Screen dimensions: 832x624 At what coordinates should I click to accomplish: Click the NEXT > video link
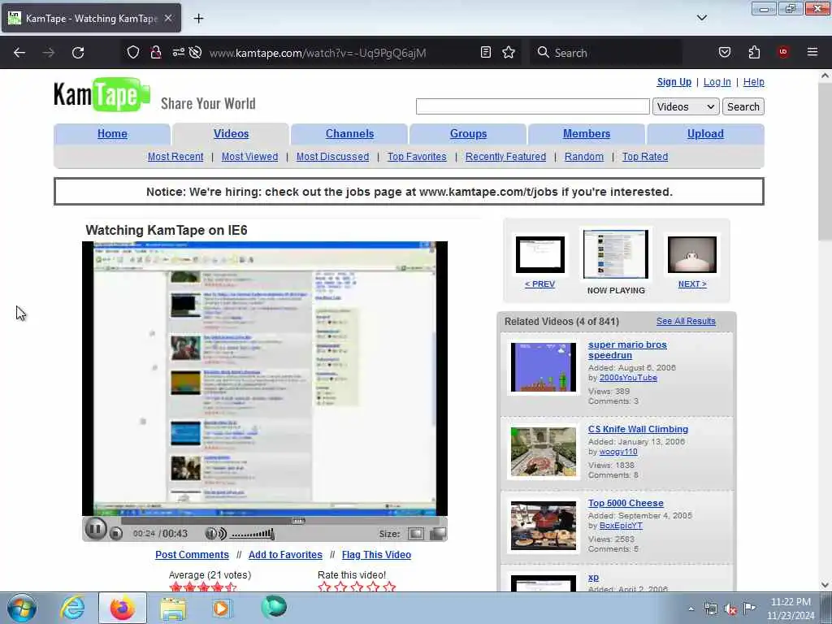click(692, 284)
